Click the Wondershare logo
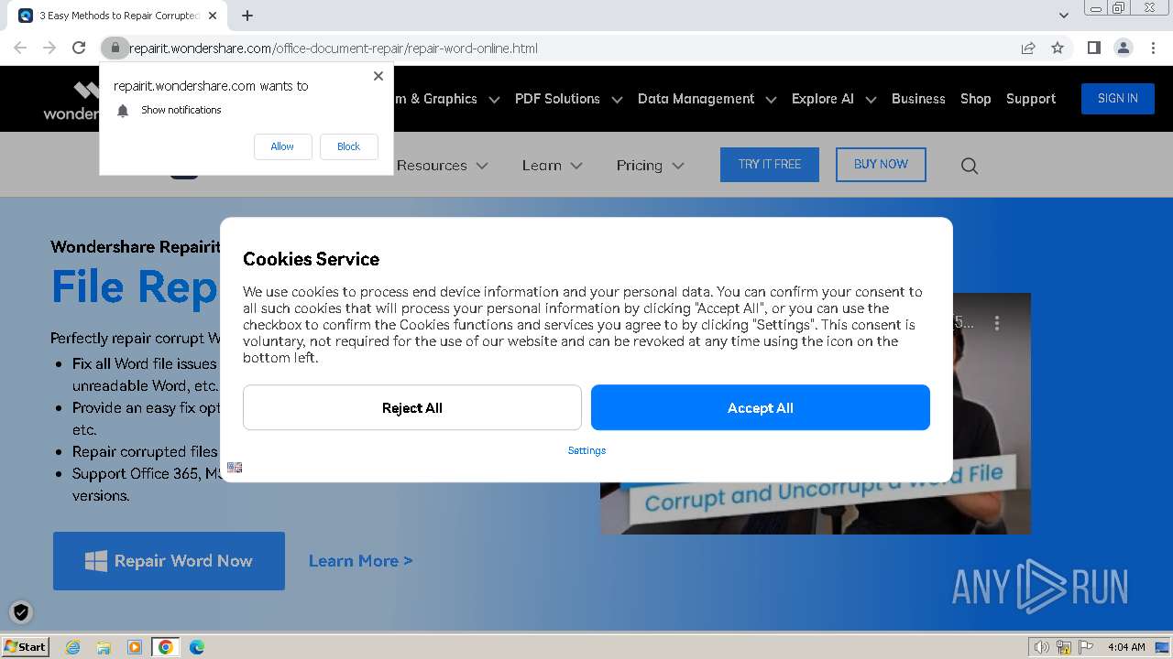This screenshot has width=1173, height=659. (x=71, y=100)
